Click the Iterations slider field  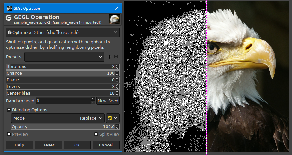coord(61,66)
